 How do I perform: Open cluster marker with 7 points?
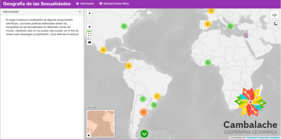[143, 99]
